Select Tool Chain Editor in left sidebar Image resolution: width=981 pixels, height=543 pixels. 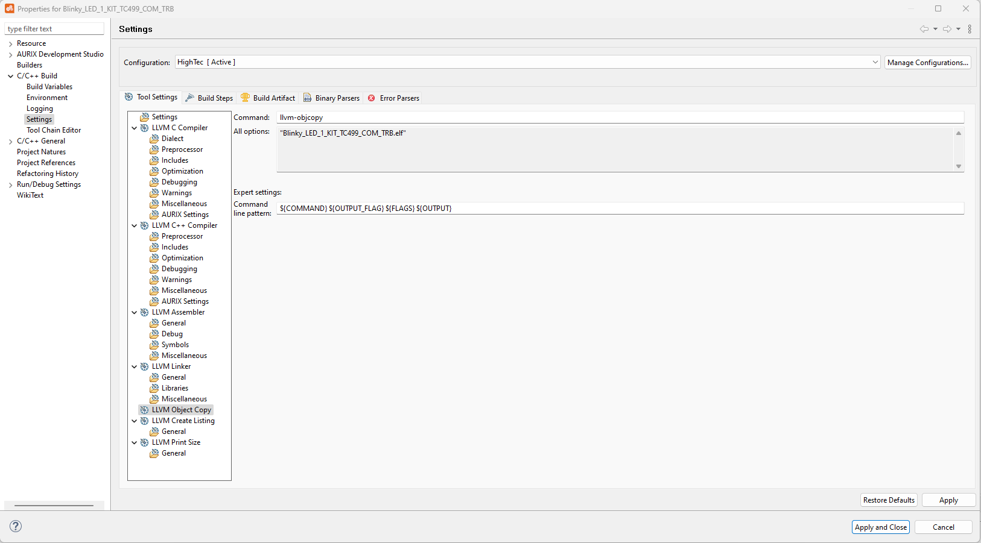click(x=54, y=130)
